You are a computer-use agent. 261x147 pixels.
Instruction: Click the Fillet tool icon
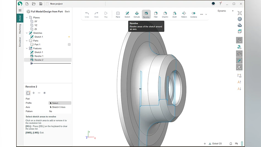(x=156, y=14)
